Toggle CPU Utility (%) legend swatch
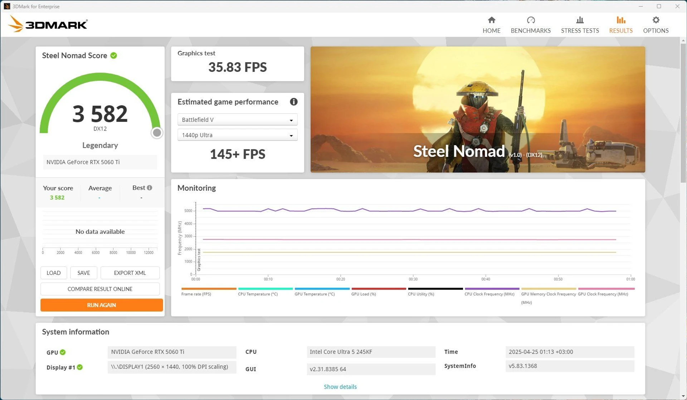Image resolution: width=687 pixels, height=400 pixels. [x=435, y=288]
